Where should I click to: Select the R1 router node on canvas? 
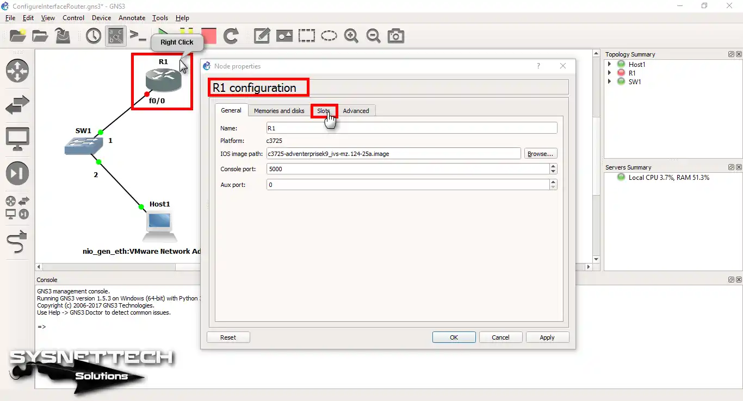point(163,80)
